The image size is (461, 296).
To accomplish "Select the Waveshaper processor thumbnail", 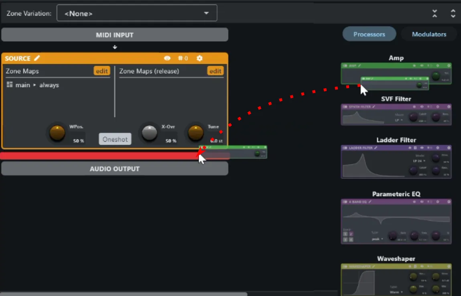I will [396, 280].
